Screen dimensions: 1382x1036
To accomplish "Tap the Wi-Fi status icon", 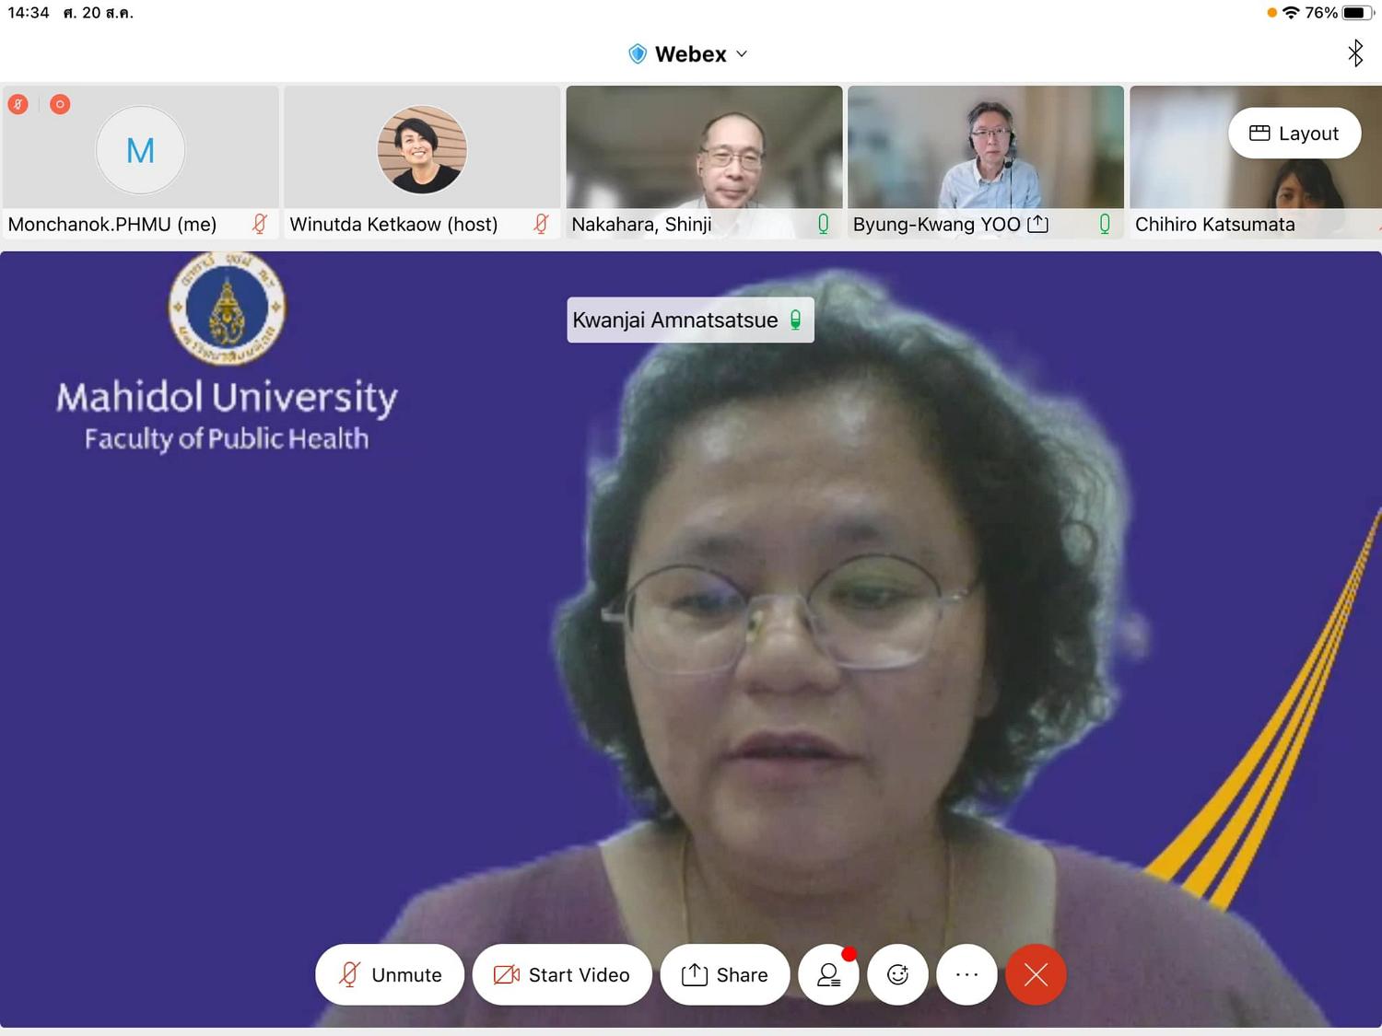I will pyautogui.click(x=1291, y=13).
